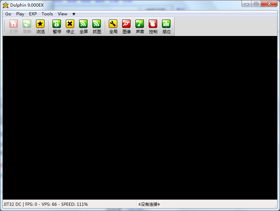Click the 没有连接 connection status text
Viewport: 280px width, 211px height.
[x=149, y=204]
